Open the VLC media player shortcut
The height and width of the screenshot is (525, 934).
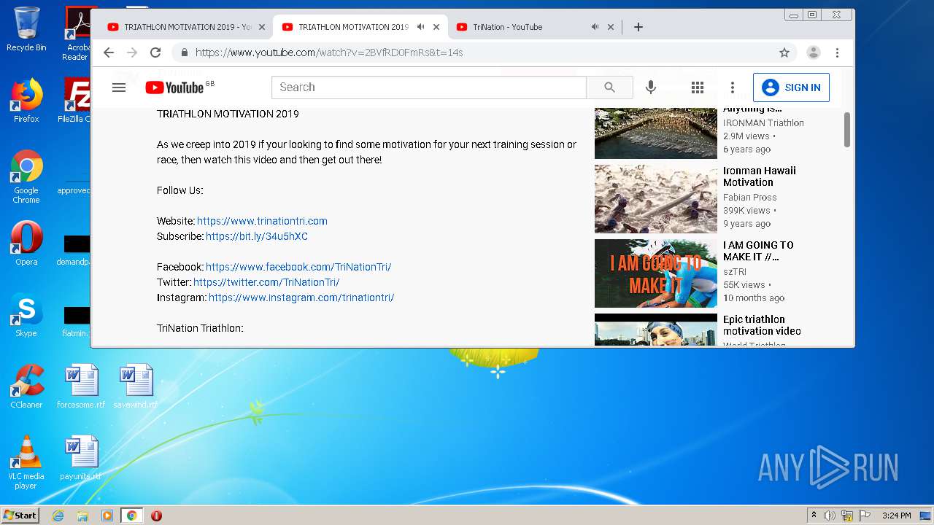pos(26,463)
